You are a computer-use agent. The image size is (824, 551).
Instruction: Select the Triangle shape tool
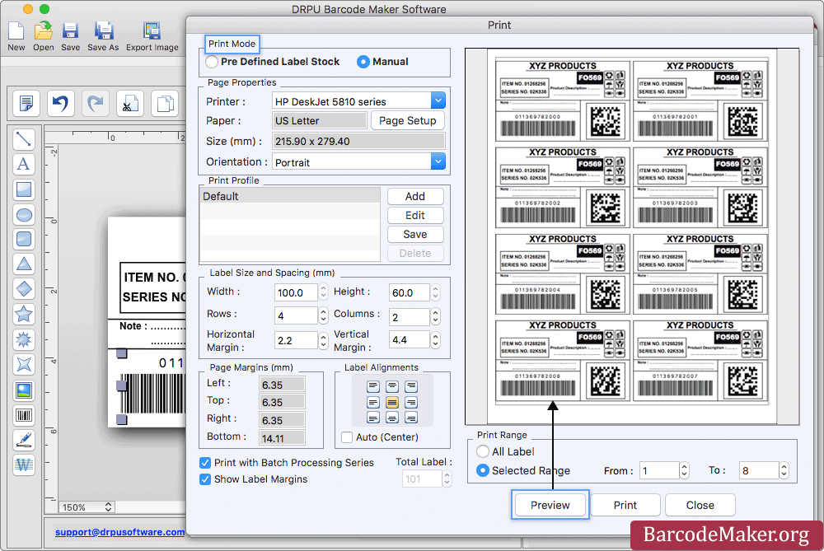pos(24,264)
